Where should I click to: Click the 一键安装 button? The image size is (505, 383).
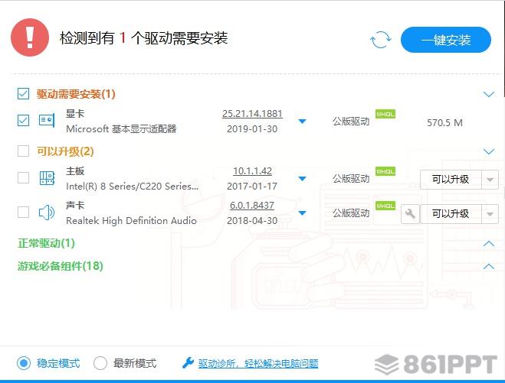tap(446, 40)
